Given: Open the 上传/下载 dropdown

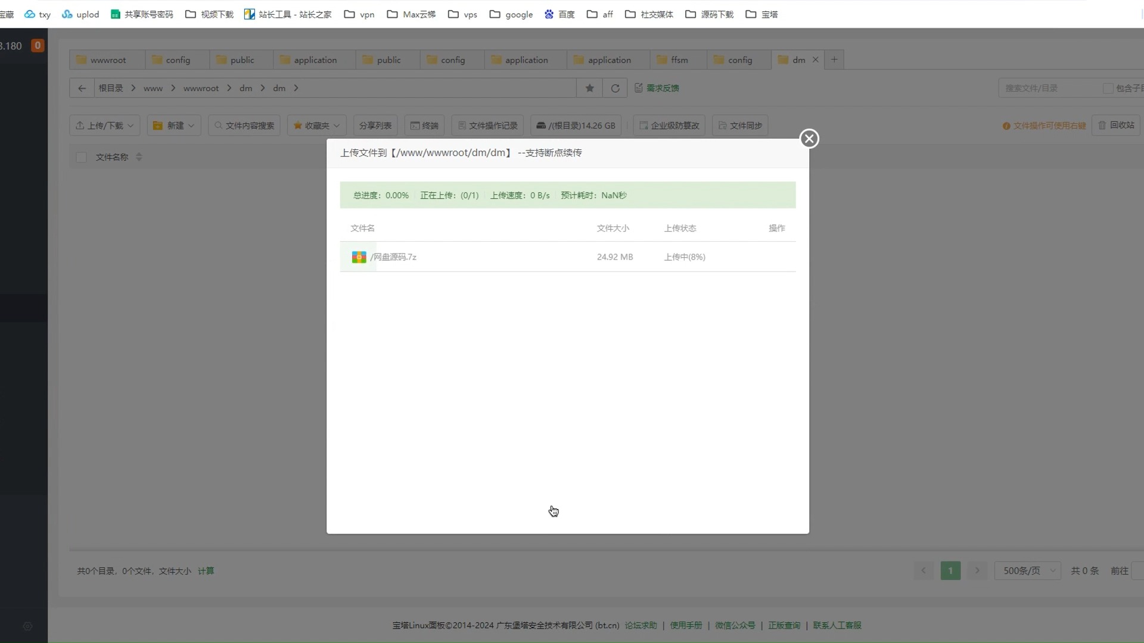Looking at the screenshot, I should pyautogui.click(x=105, y=126).
